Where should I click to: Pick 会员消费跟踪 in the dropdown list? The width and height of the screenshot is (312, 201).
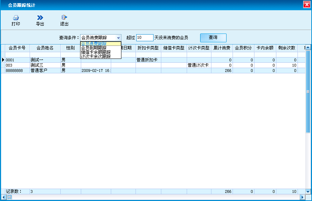(x=94, y=44)
